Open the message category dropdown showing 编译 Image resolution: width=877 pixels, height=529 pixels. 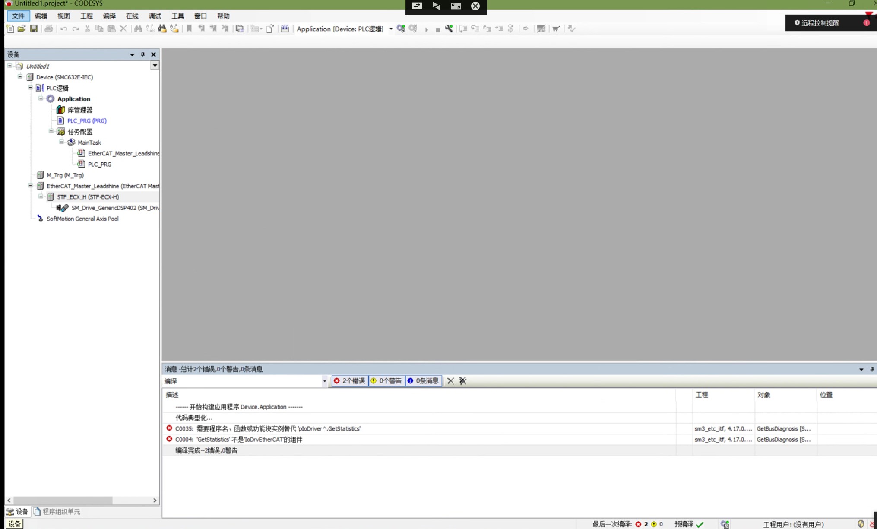click(x=324, y=381)
